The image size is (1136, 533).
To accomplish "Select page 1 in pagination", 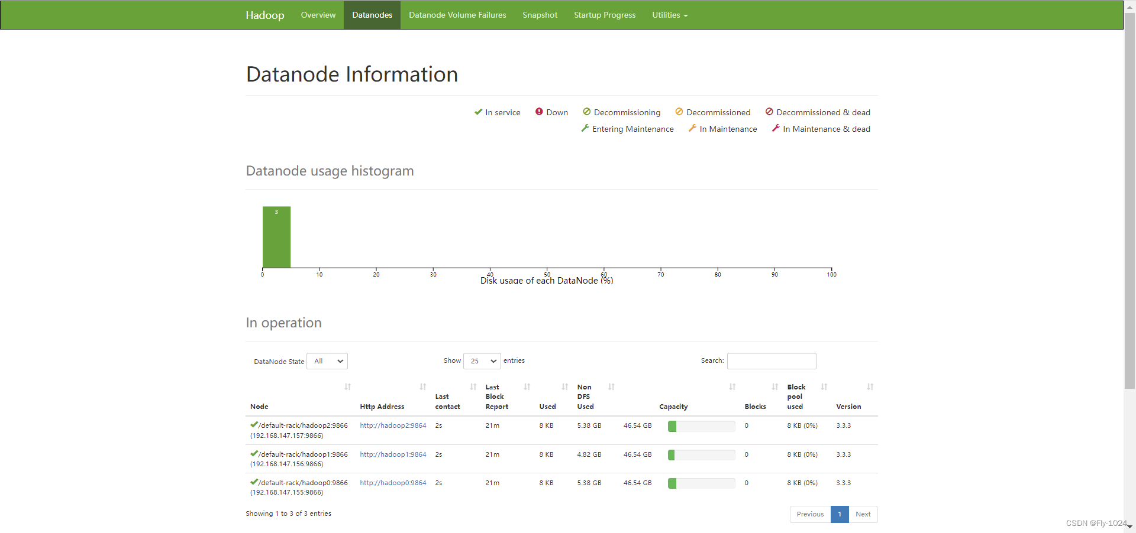I will pos(840,514).
